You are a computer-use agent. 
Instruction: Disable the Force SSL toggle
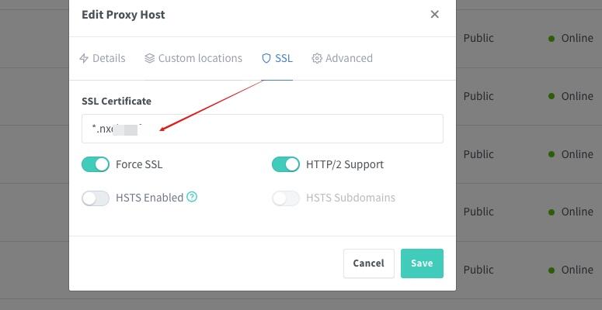[96, 164]
